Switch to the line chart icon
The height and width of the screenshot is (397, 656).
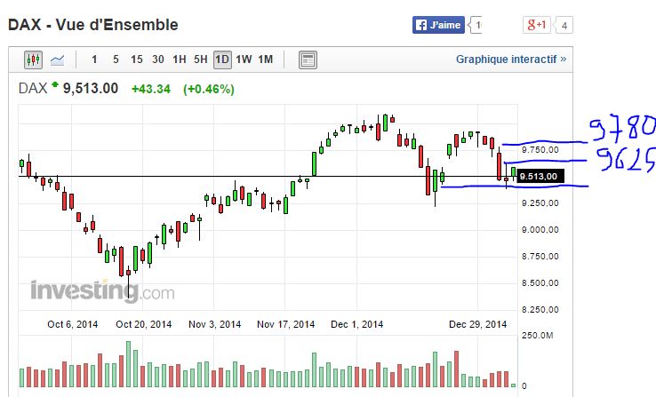point(58,60)
